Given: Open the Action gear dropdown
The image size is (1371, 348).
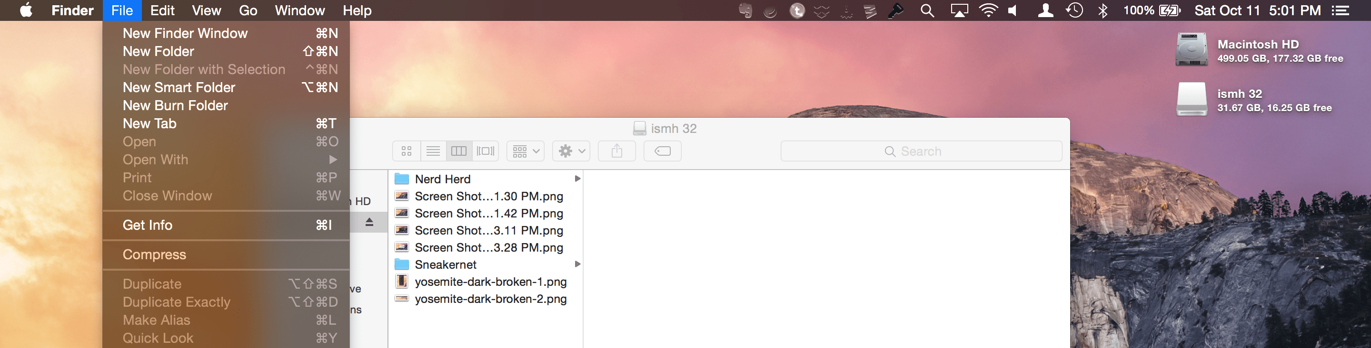Looking at the screenshot, I should [571, 151].
